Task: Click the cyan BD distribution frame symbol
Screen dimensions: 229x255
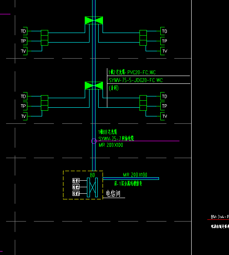Action: coord(93,187)
